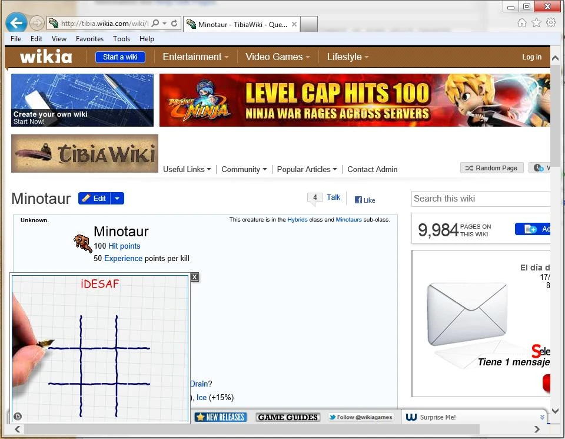Screen dimensions: 565x439
Task: Open the address bar dropdown arrow
Action: (x=165, y=24)
